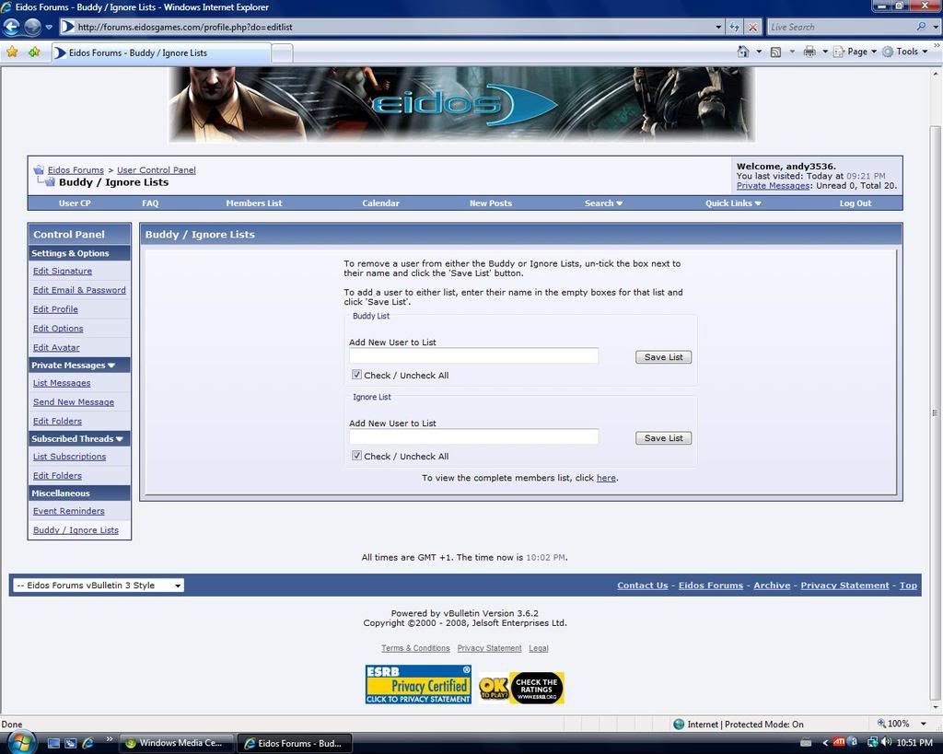Expand the Quick Links menu
Screen dimensions: 943x754
733,203
